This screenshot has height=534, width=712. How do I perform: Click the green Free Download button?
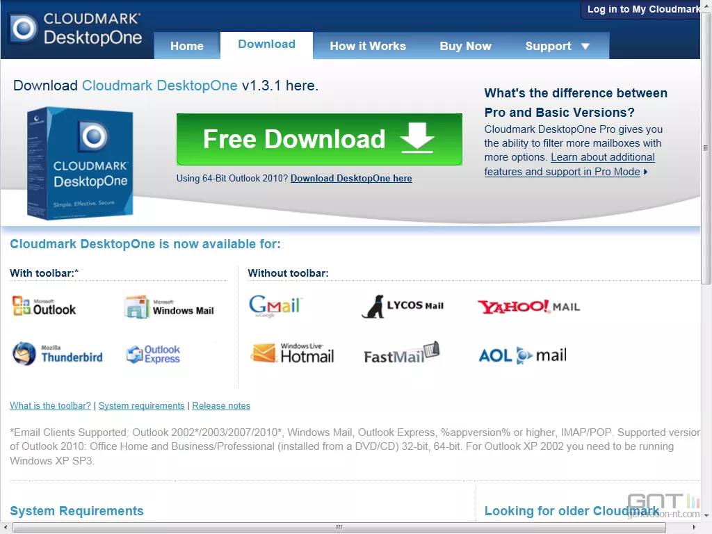pyautogui.click(x=319, y=139)
